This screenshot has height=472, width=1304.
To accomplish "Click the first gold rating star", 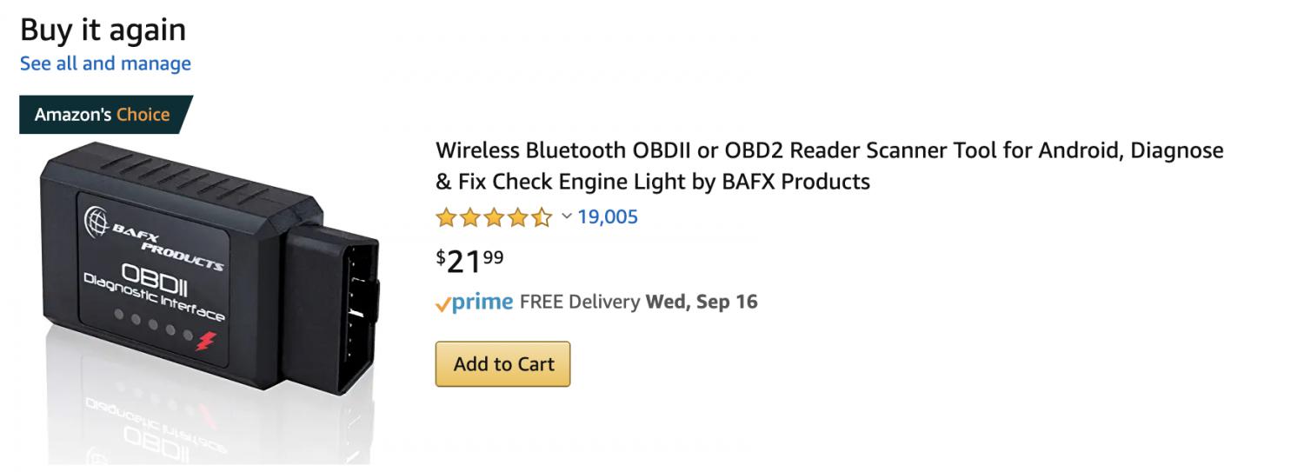I will pyautogui.click(x=447, y=217).
